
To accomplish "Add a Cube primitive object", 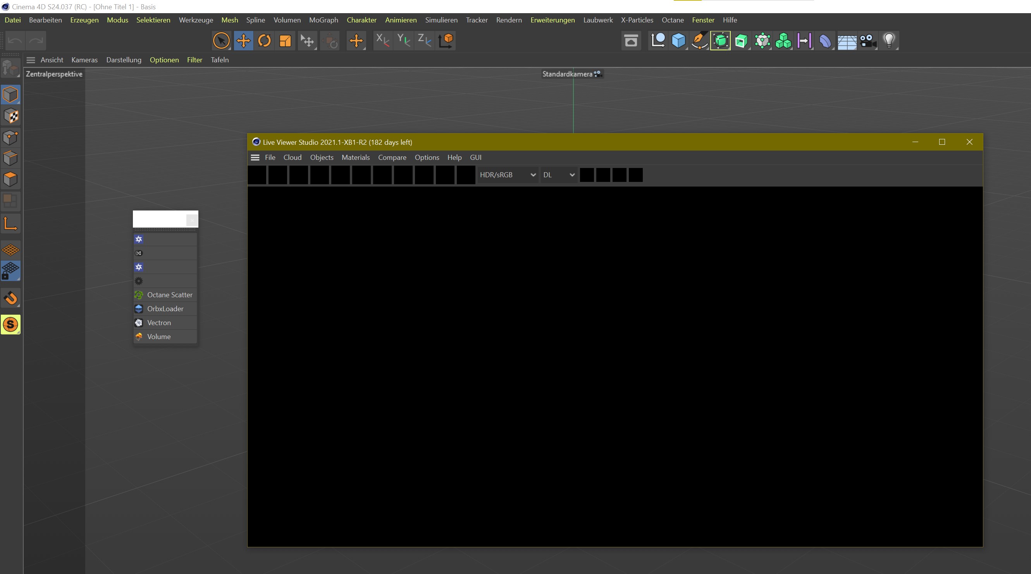I will pyautogui.click(x=678, y=41).
